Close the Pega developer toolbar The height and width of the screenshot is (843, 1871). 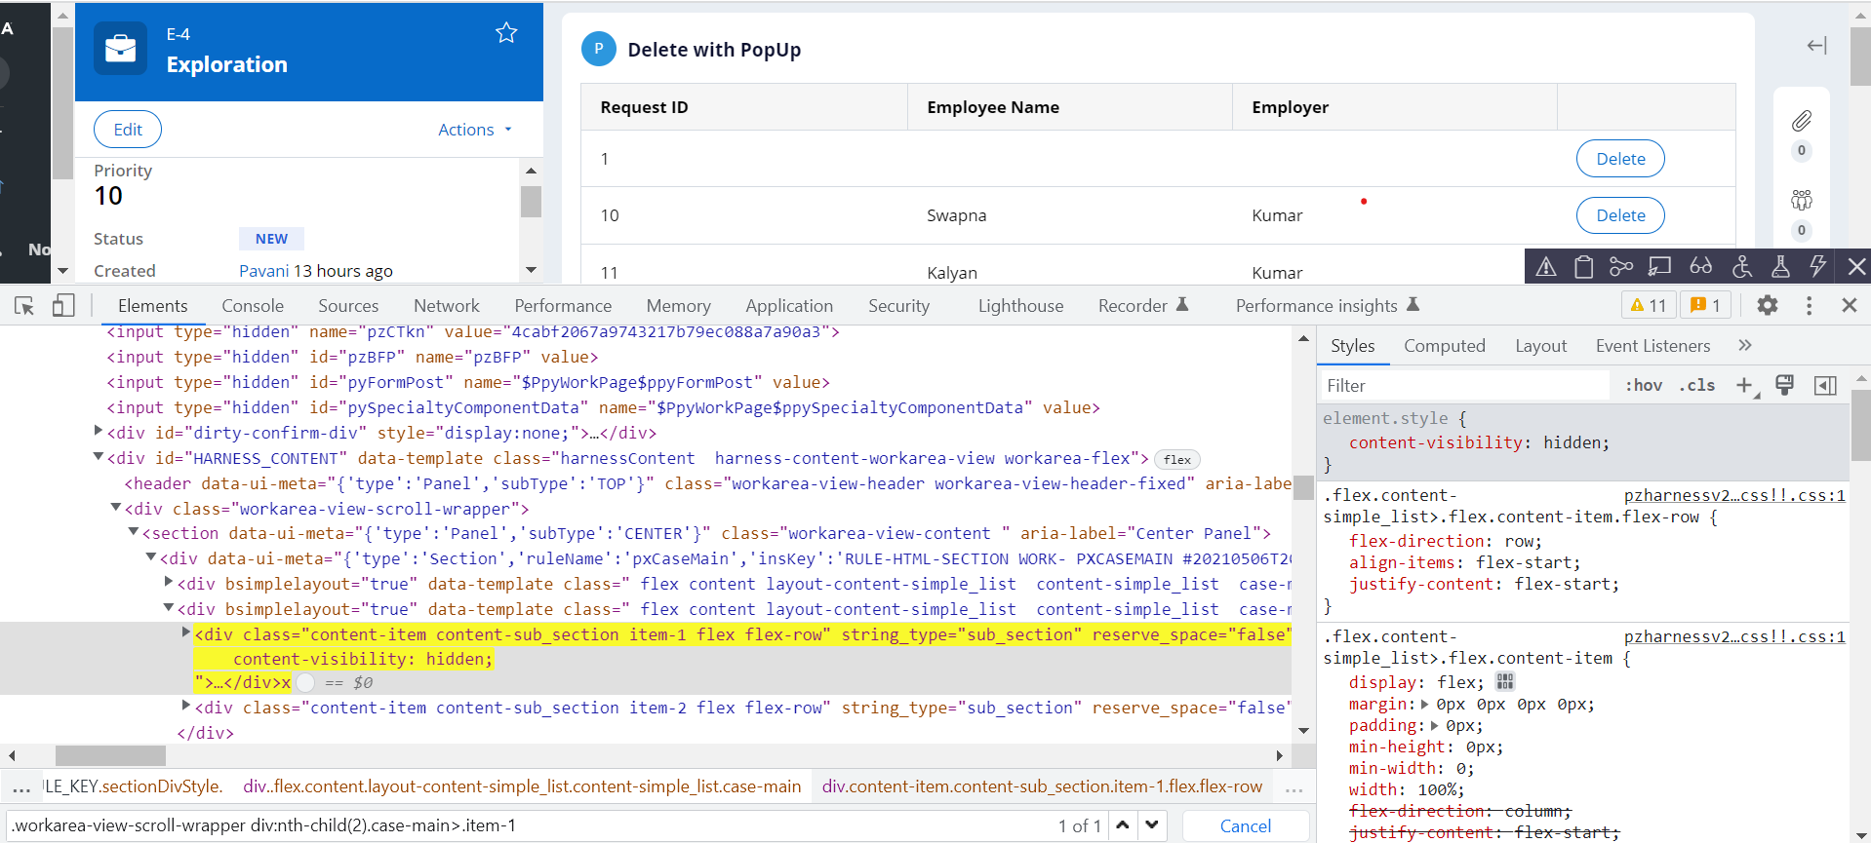point(1856,267)
